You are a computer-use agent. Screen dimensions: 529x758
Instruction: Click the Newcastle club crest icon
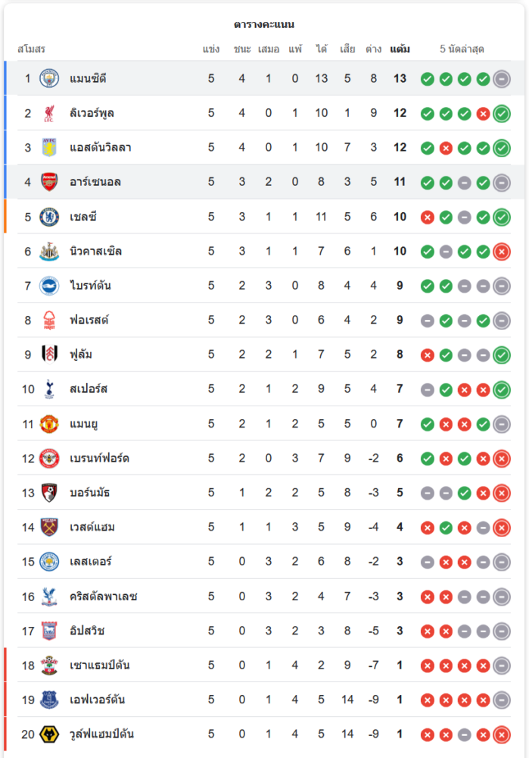pyautogui.click(x=49, y=252)
